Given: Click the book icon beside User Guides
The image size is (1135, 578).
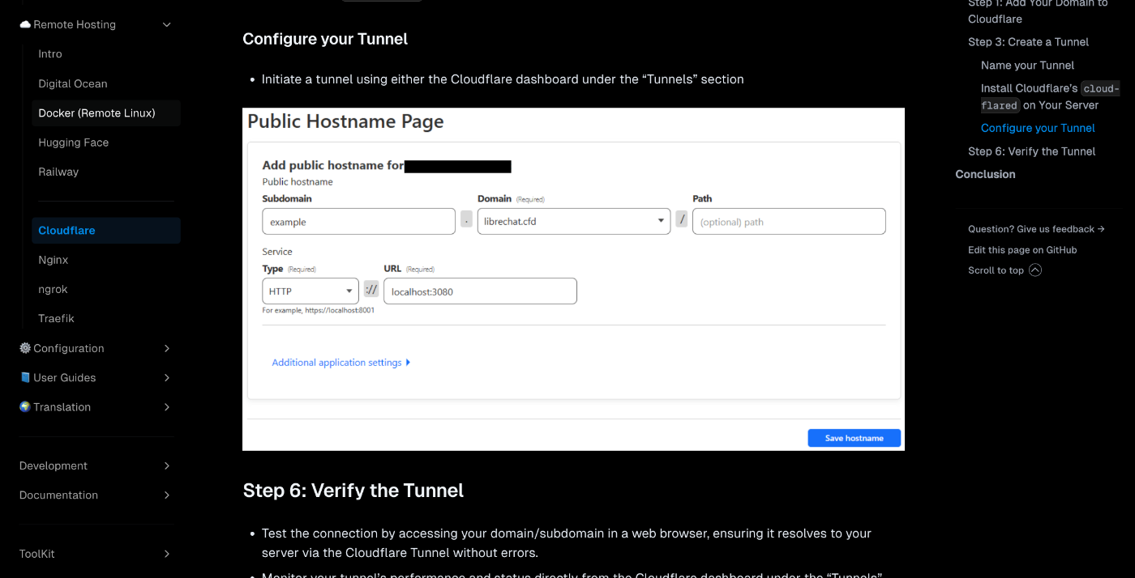Looking at the screenshot, I should tap(25, 378).
